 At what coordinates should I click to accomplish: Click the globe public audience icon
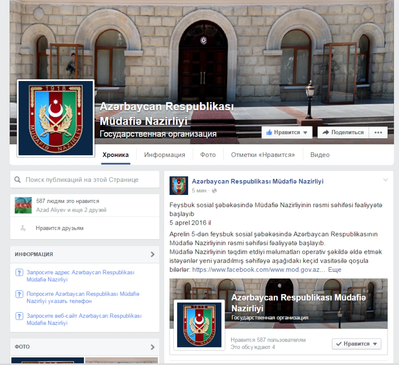tap(214, 191)
